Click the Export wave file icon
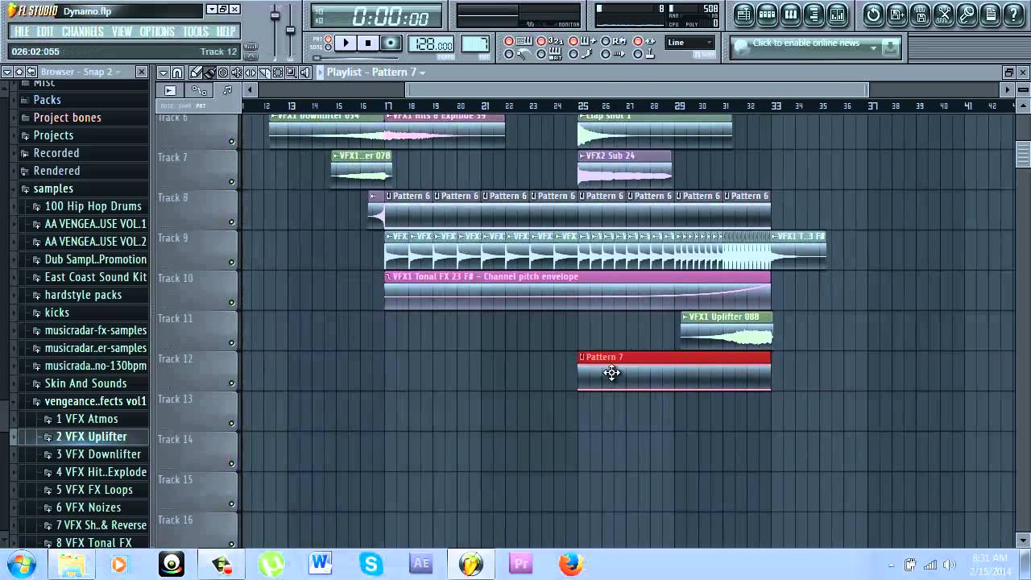 coord(920,15)
